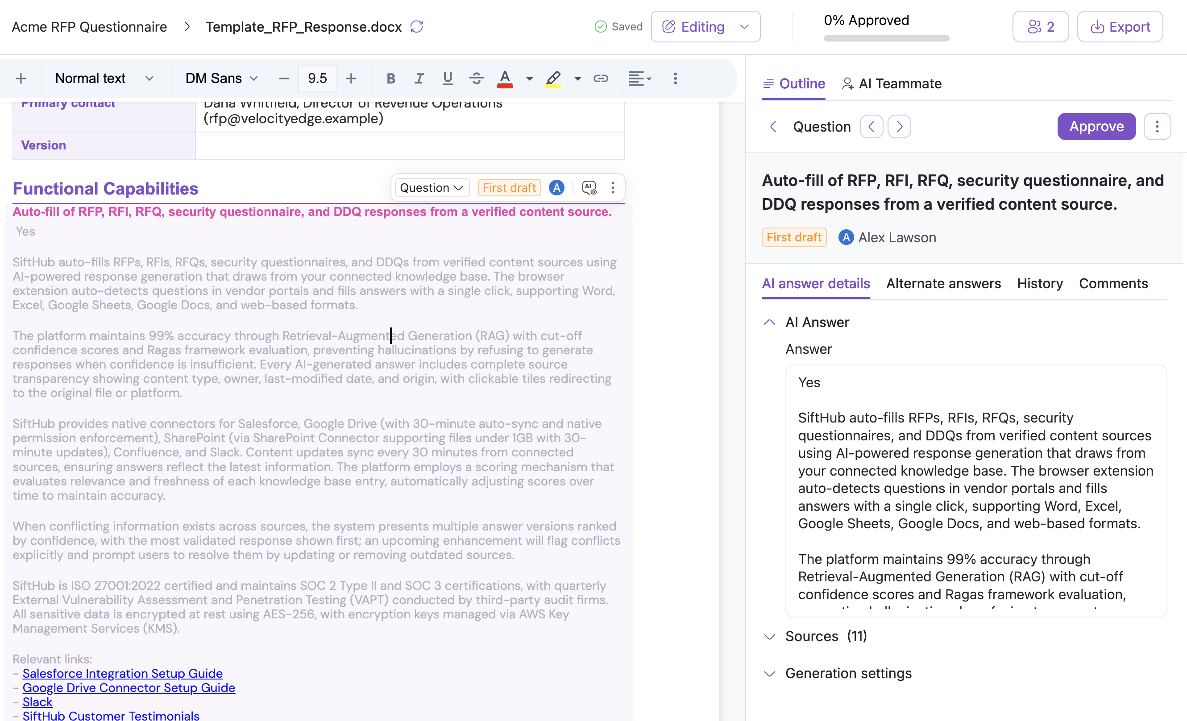
Task: Click the sync refresh icon beside the filename
Action: click(417, 26)
